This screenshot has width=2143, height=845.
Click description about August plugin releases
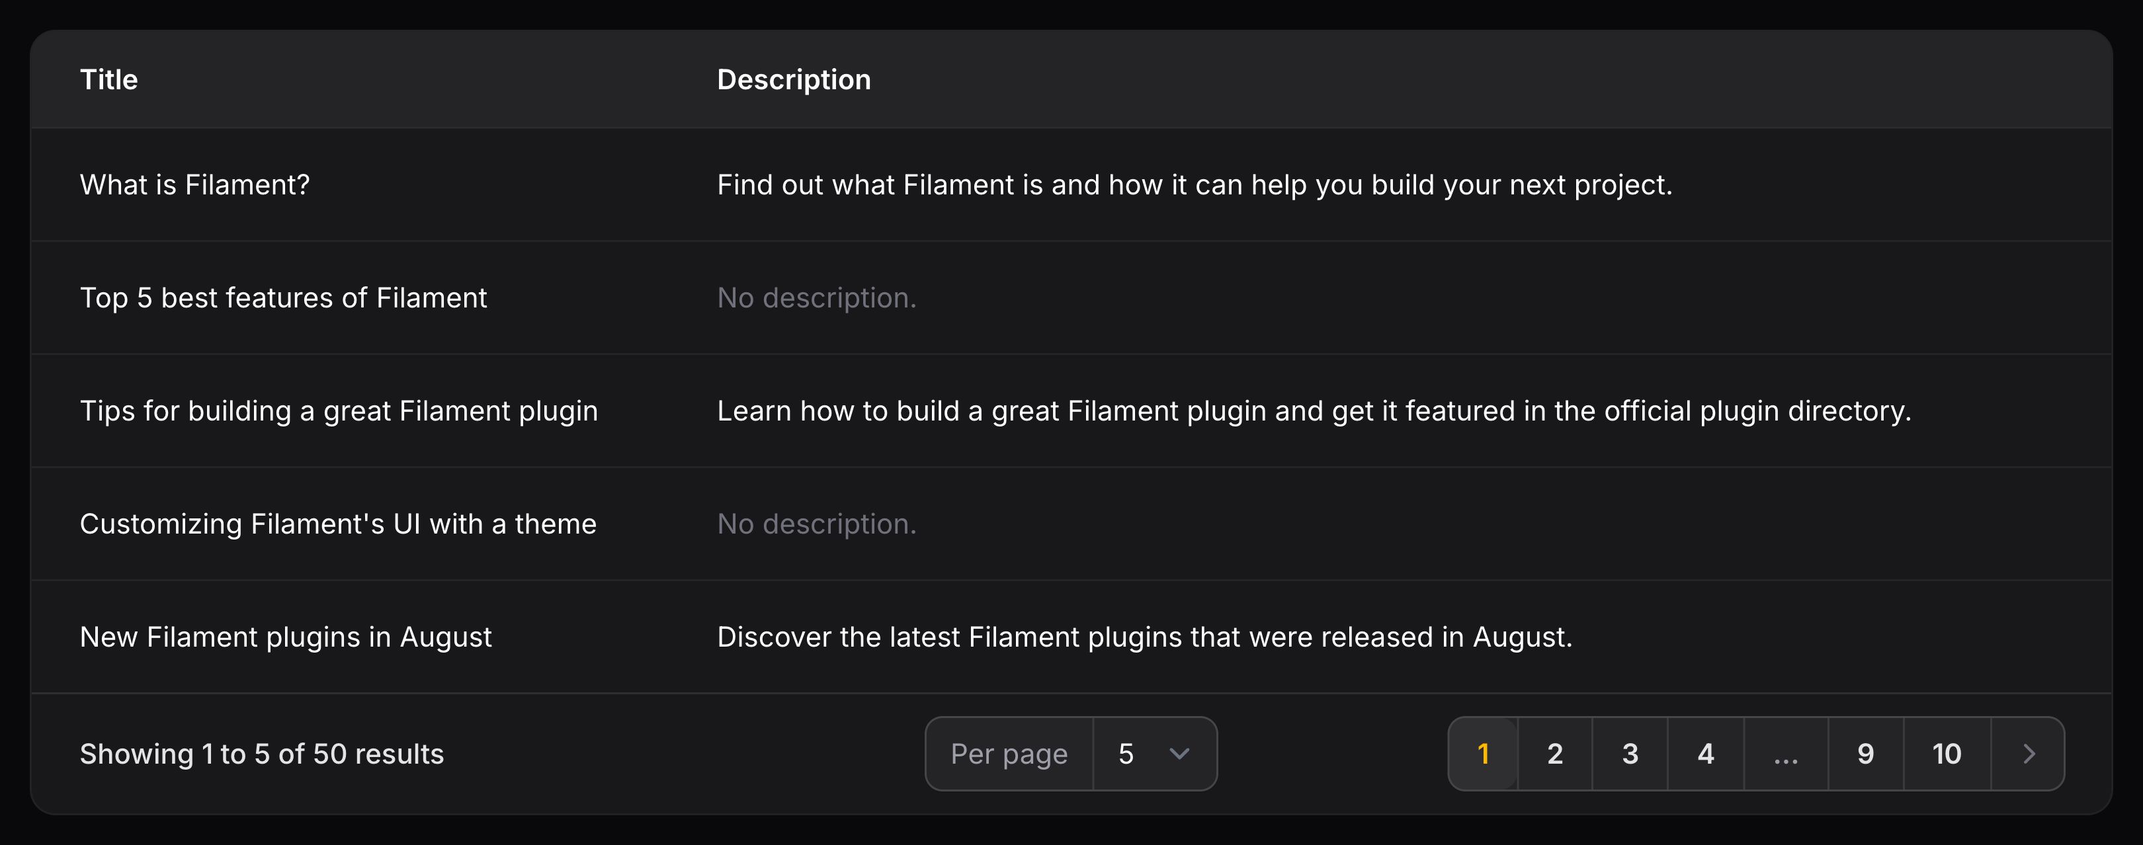[1144, 637]
